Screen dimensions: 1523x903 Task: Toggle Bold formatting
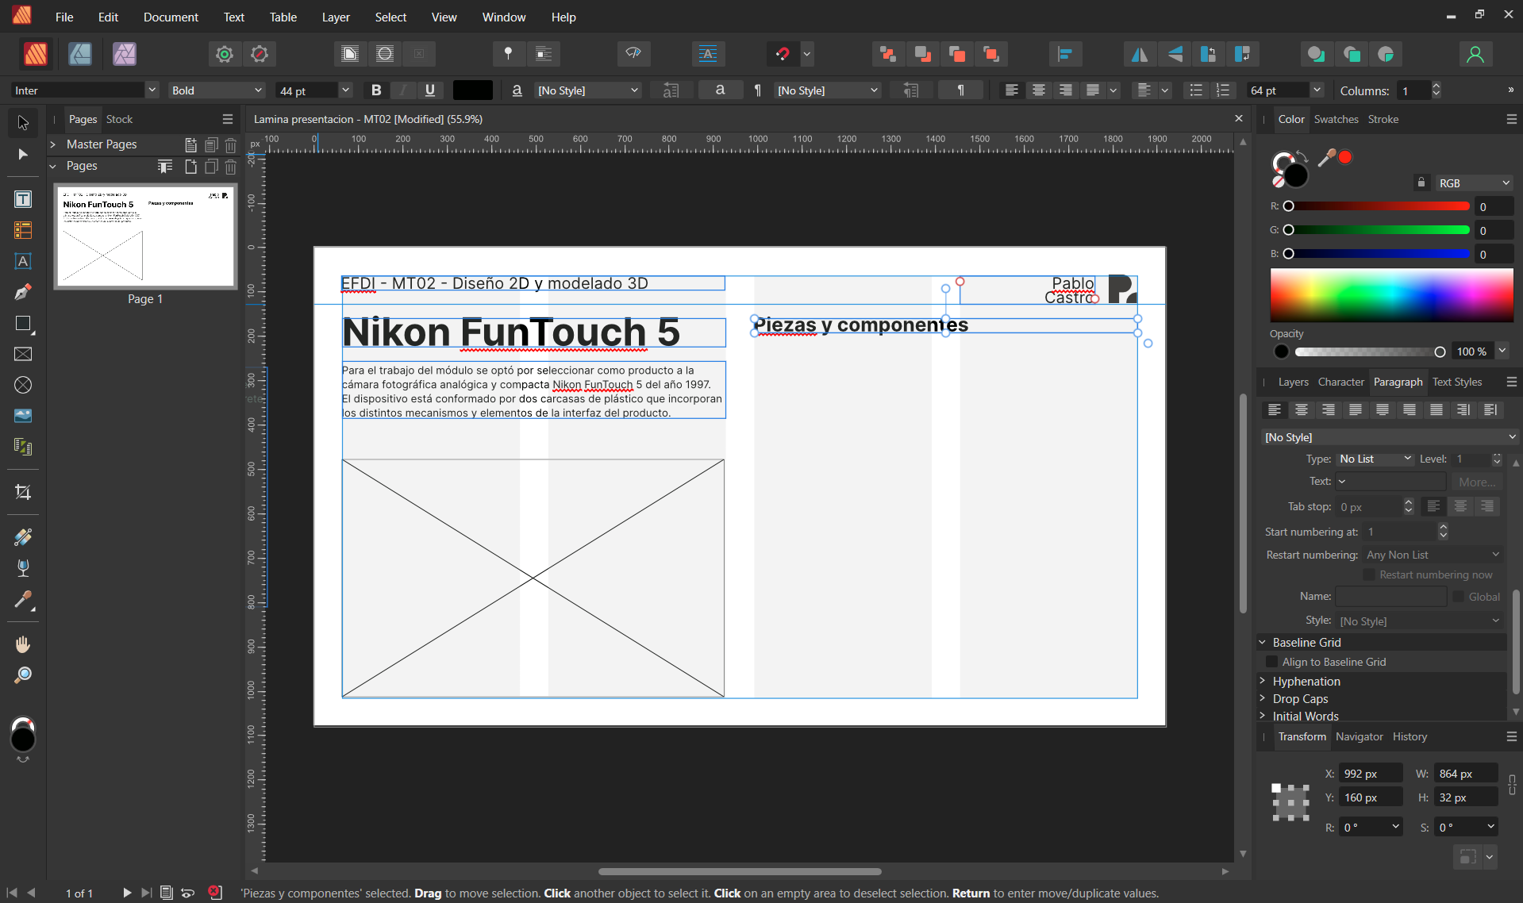377,90
